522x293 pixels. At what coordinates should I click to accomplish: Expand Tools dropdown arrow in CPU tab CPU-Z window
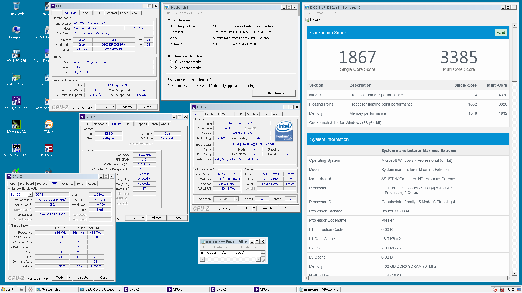point(254,208)
